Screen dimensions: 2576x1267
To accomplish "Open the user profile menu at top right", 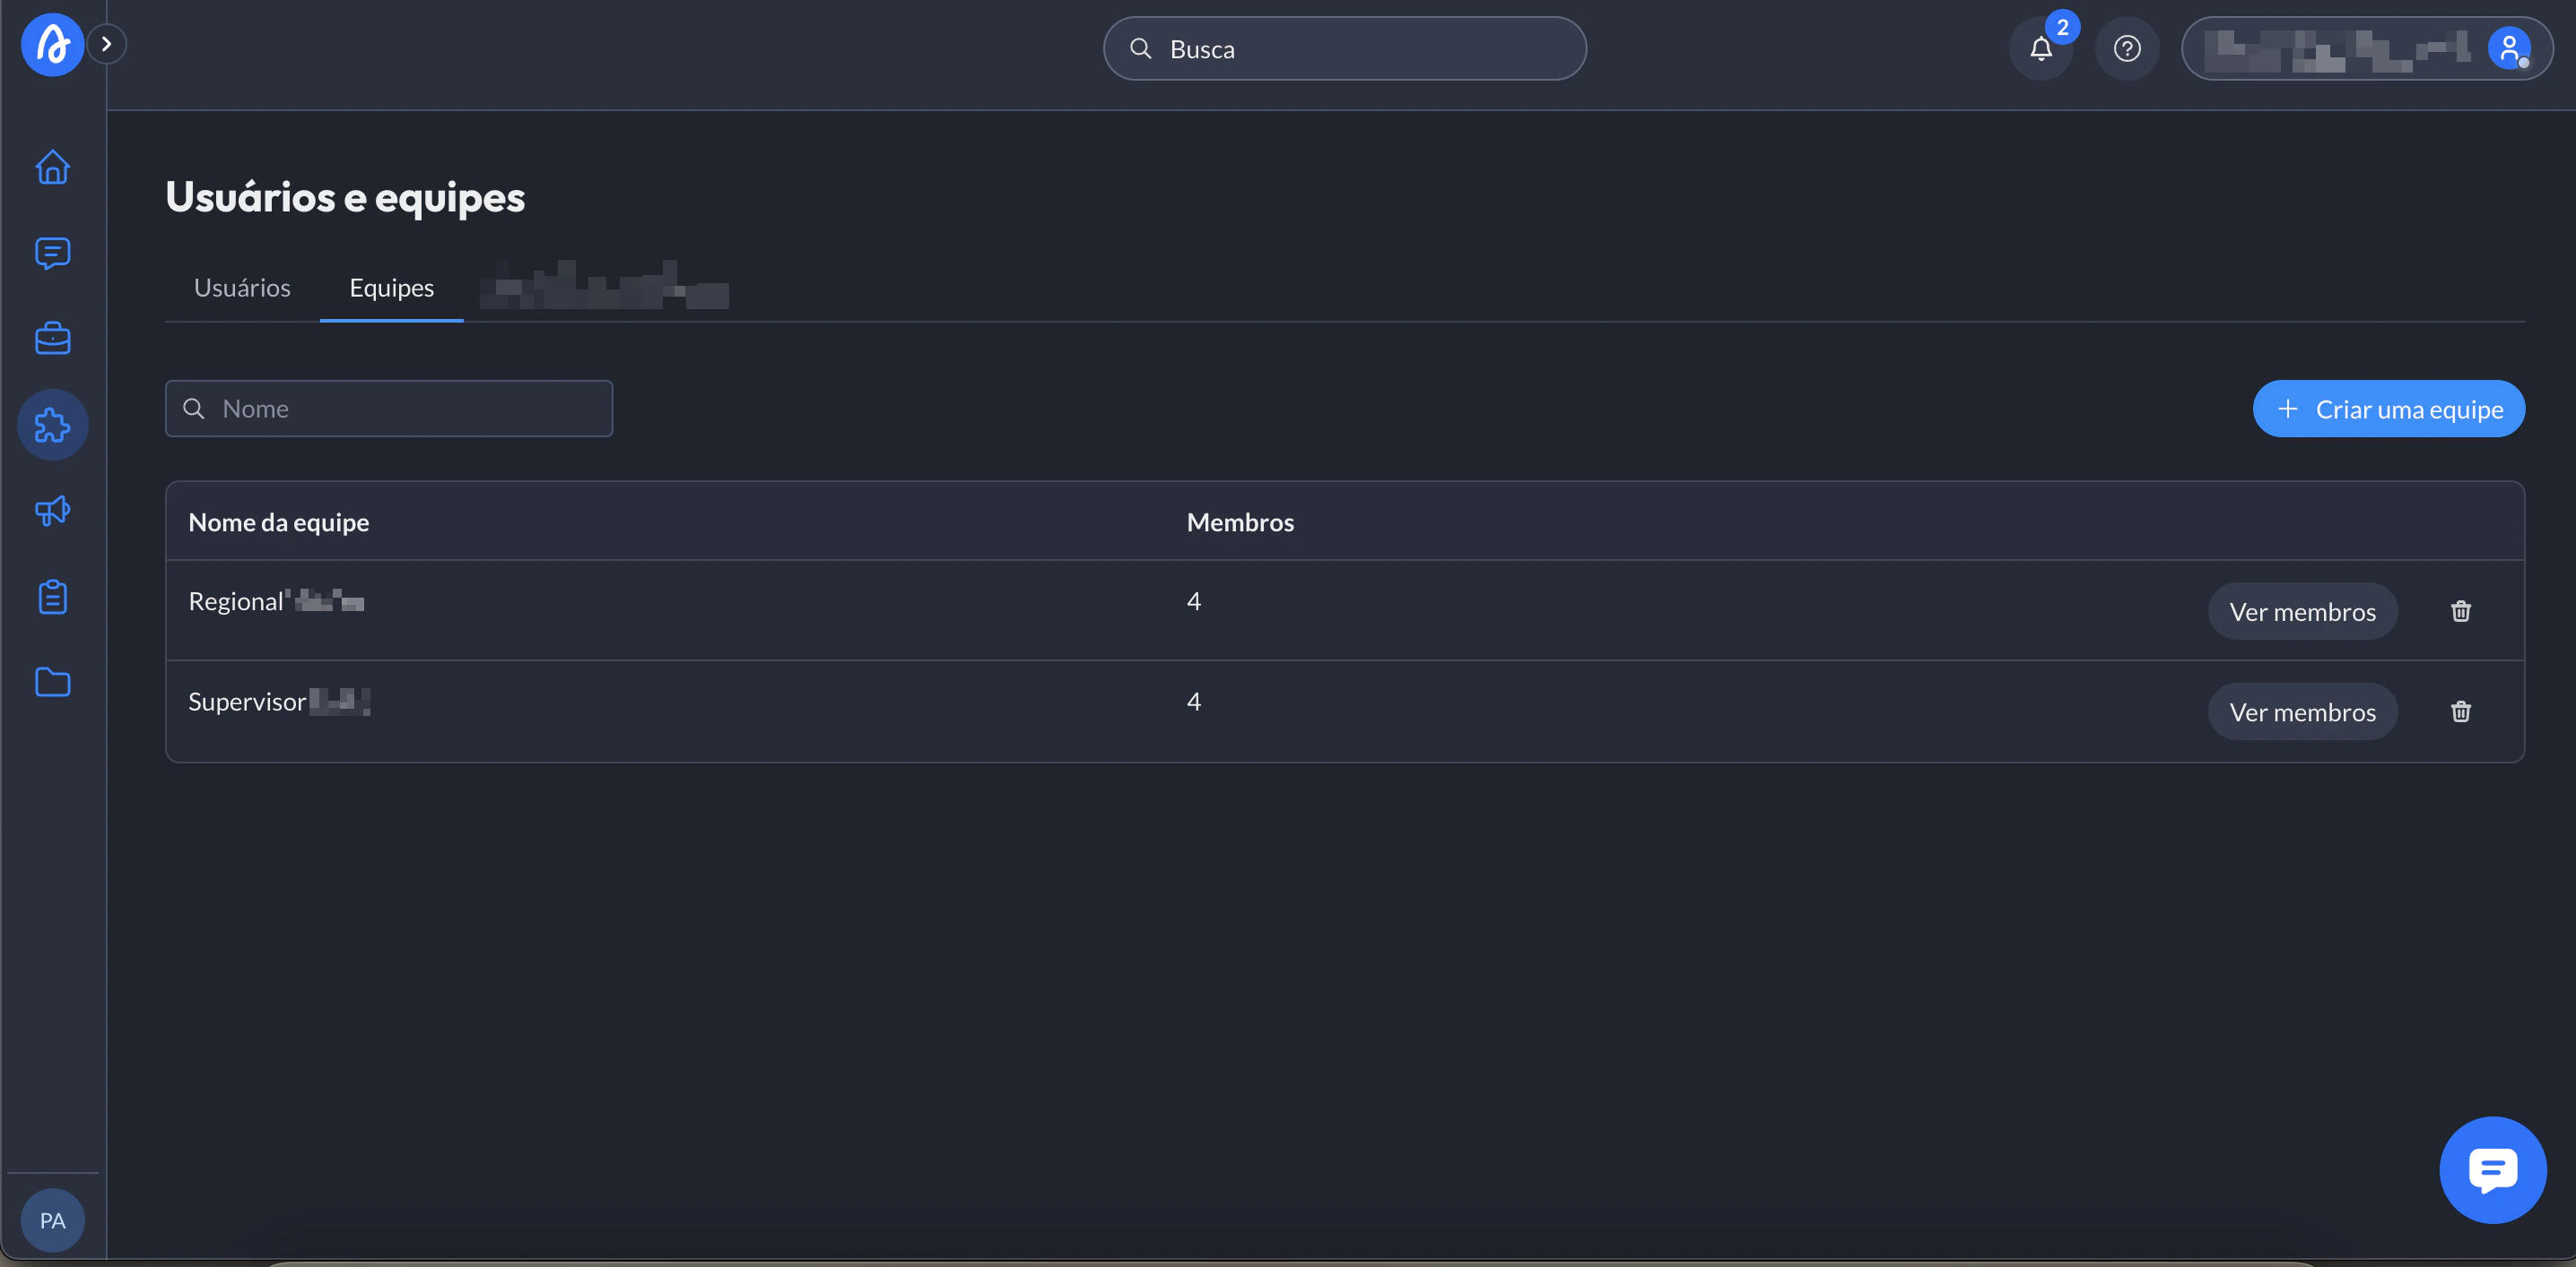I will (x=2366, y=48).
